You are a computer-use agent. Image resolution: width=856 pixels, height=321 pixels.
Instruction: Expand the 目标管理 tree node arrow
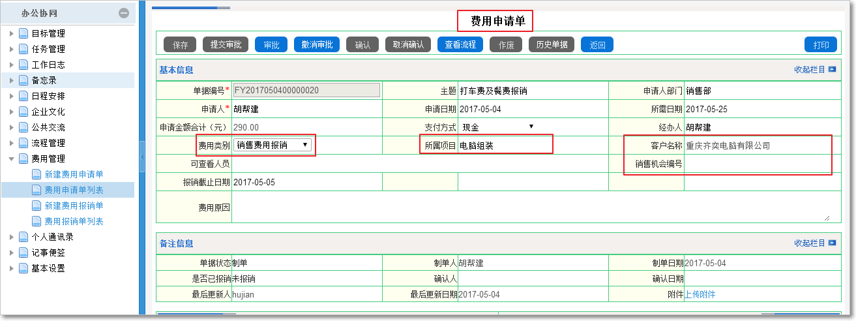(12, 33)
